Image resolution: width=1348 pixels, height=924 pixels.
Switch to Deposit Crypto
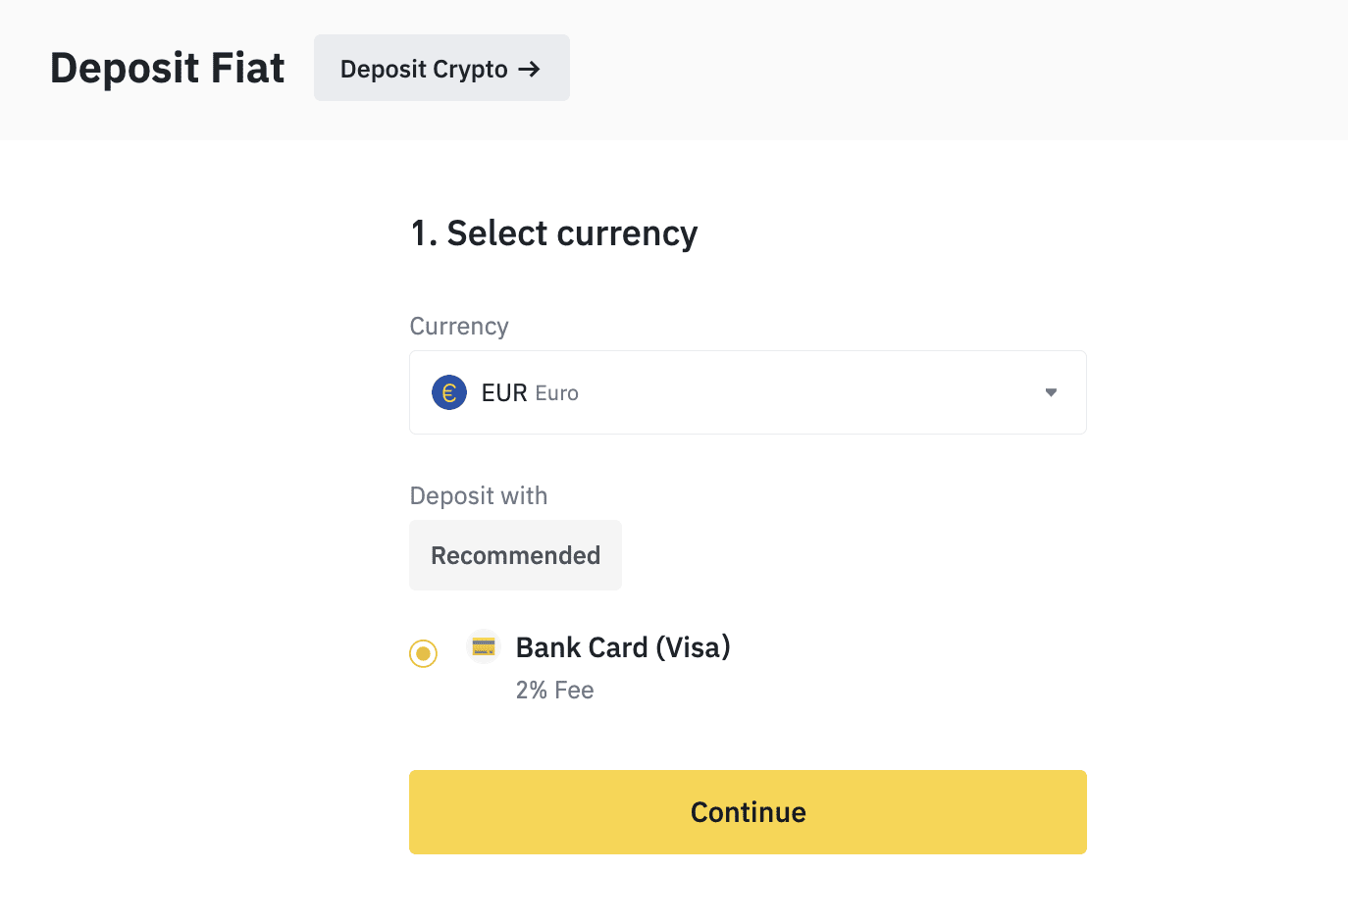click(441, 69)
